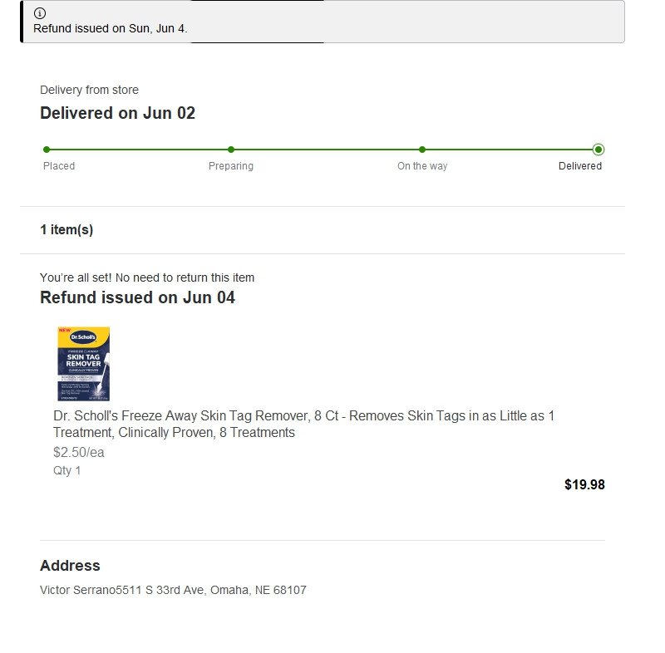This screenshot has height=653, width=665.
Task: Open the Dr. Scholl's product thumbnail
Action: pyautogui.click(x=84, y=364)
